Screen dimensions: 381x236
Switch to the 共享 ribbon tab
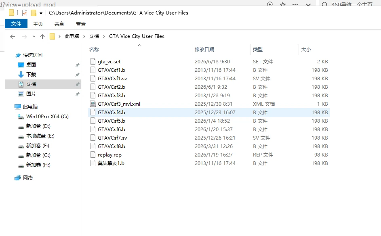pos(59,24)
